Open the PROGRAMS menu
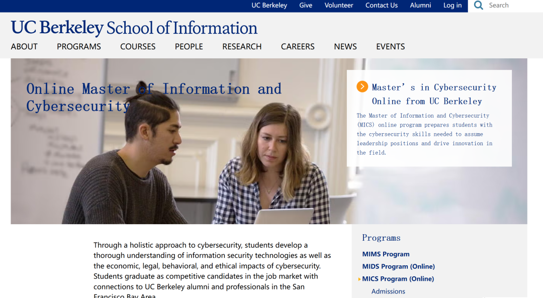 click(78, 46)
